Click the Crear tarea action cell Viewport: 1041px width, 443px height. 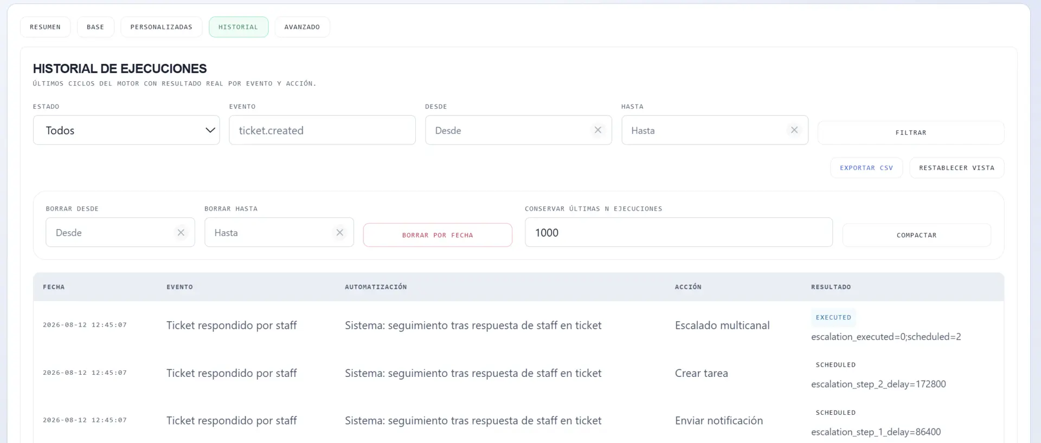[x=701, y=373]
